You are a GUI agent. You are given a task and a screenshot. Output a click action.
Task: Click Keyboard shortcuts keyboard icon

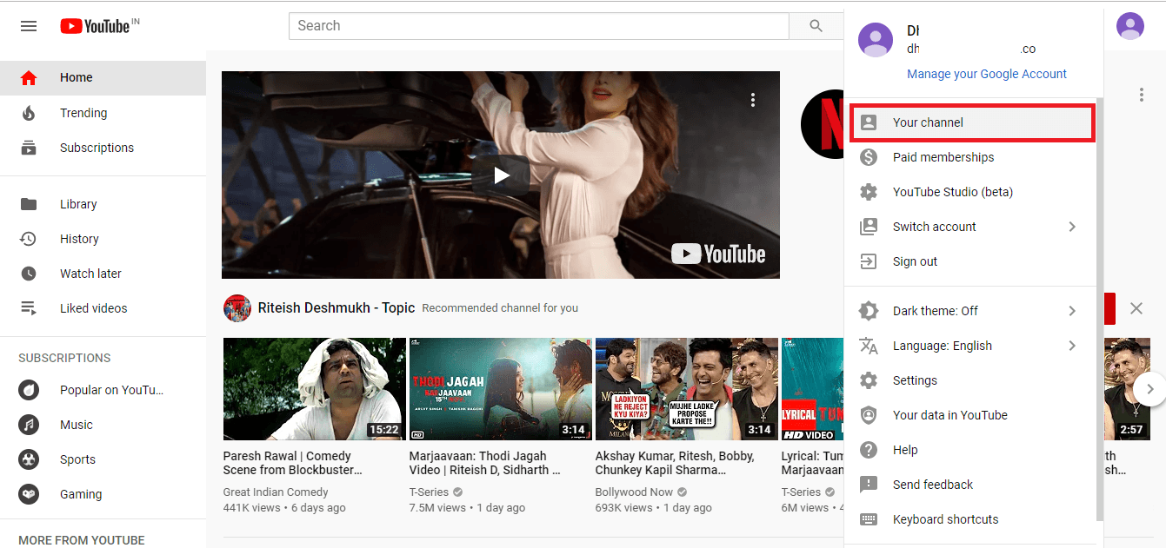(x=869, y=519)
